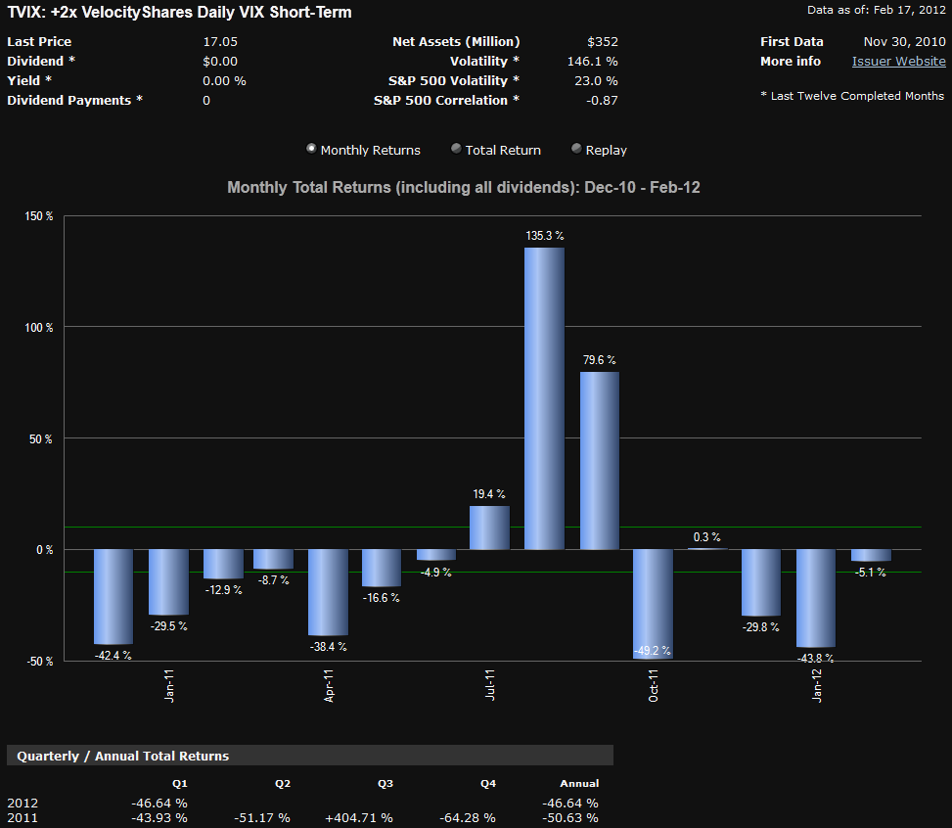Viewport: 952px width, 828px height.
Task: Click the Yield value 0.00 %
Action: click(x=225, y=81)
